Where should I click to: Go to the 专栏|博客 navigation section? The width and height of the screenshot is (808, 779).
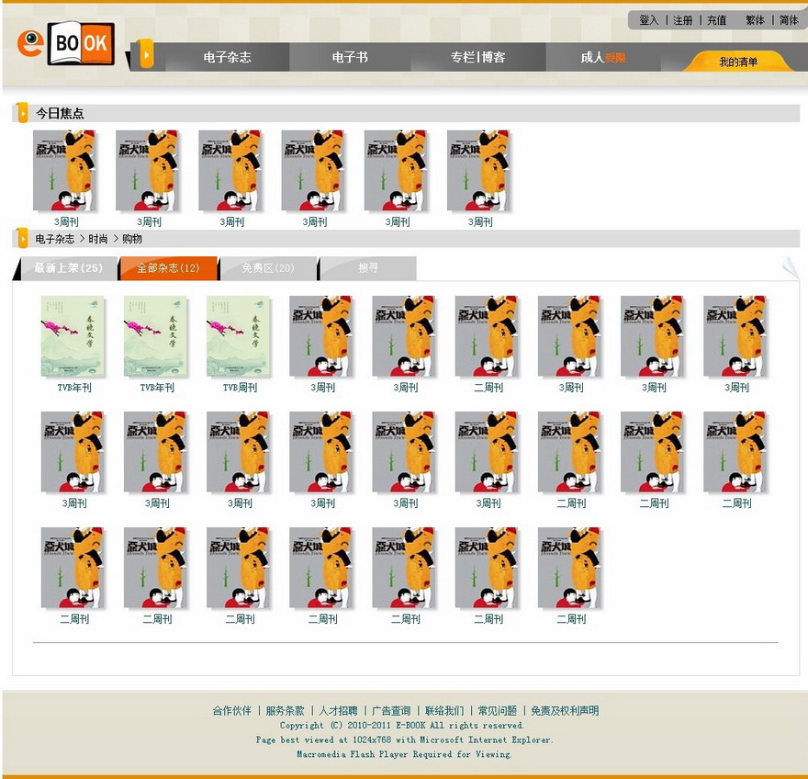pyautogui.click(x=477, y=57)
